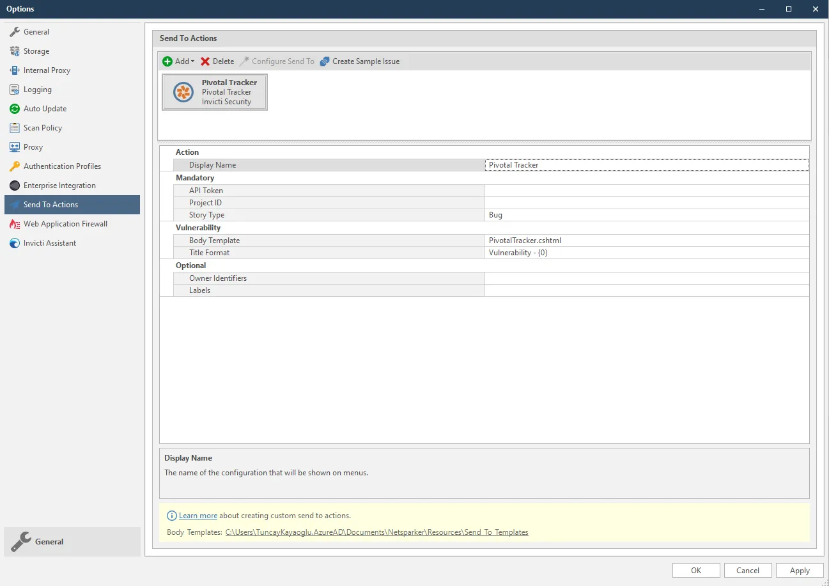Open Proxy settings in sidebar
Viewport: 829px width, 586px height.
tap(33, 146)
